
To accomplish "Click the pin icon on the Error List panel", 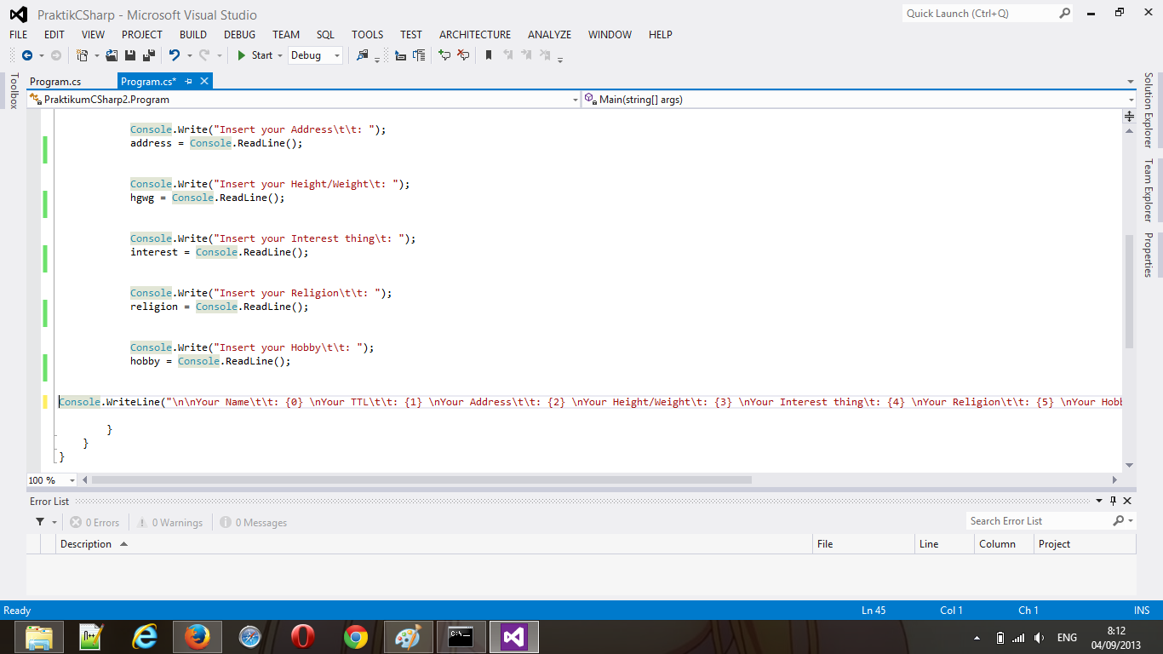I will [x=1114, y=501].
